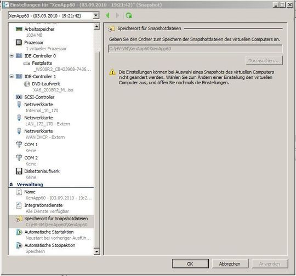Select the IDE-Controller 1 icon
The image size is (296, 276).
[19, 77]
